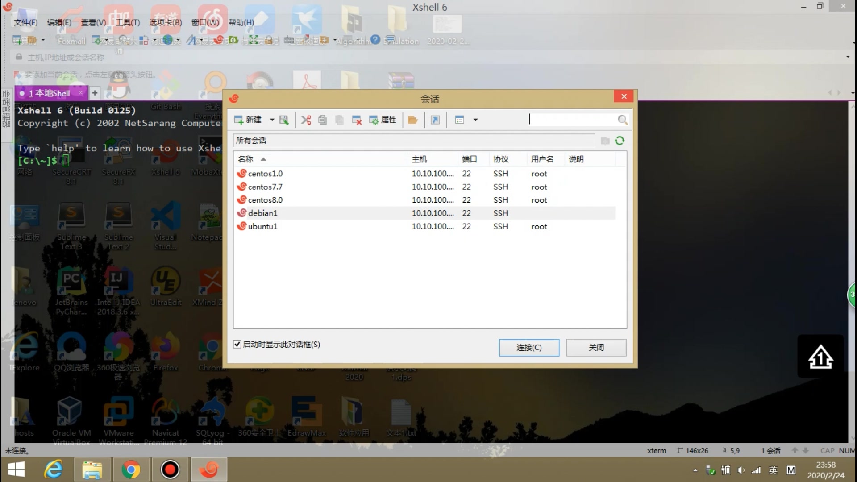Open 属性 properties in session dialog toolbar

pos(383,120)
